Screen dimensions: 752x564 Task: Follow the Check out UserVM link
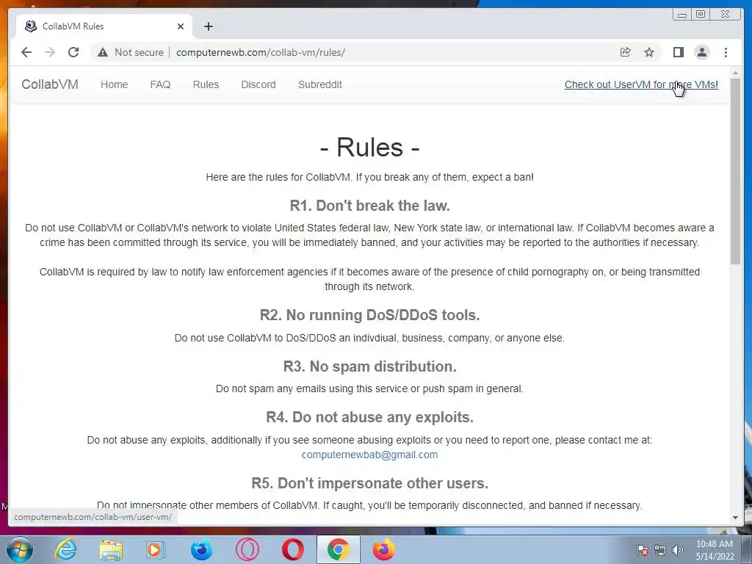[641, 85]
